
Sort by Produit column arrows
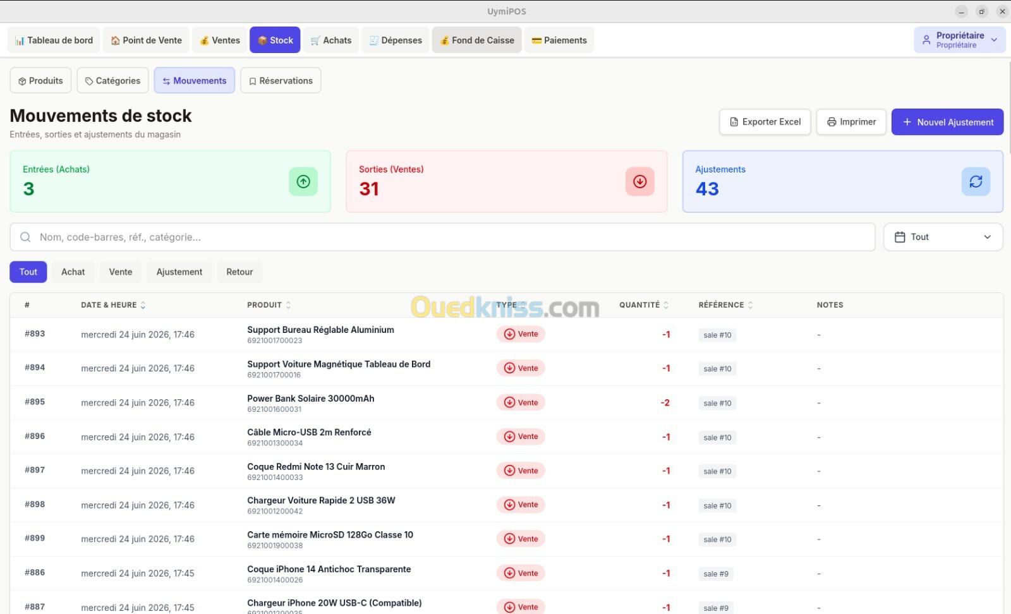pos(288,305)
